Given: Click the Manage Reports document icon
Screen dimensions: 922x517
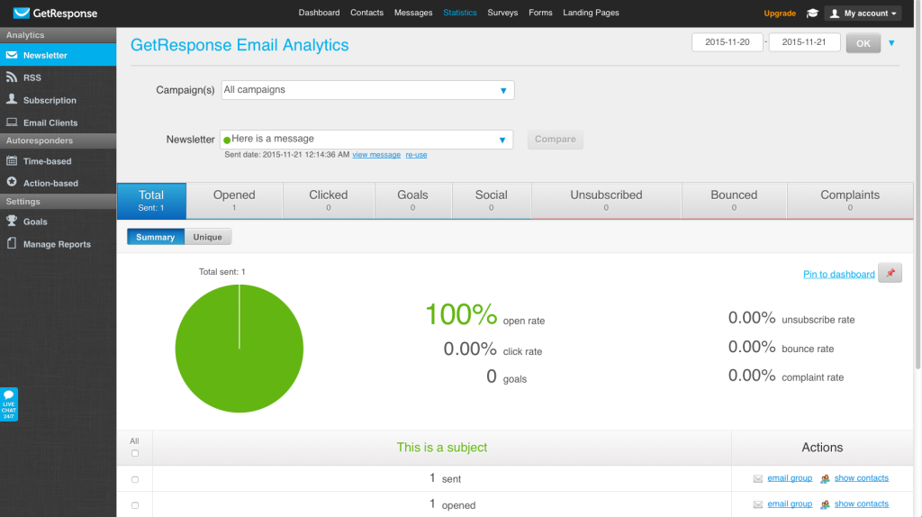Looking at the screenshot, I should (x=12, y=243).
